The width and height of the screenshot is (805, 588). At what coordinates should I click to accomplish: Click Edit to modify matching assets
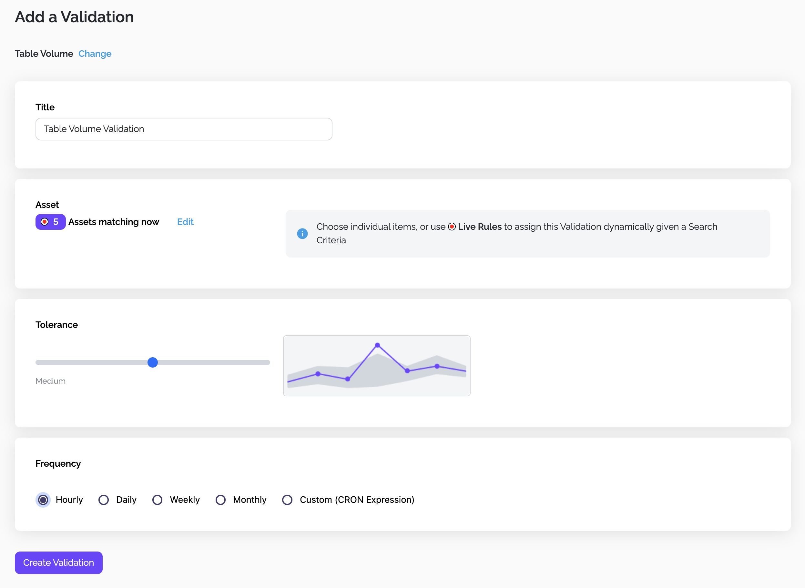pyautogui.click(x=185, y=222)
